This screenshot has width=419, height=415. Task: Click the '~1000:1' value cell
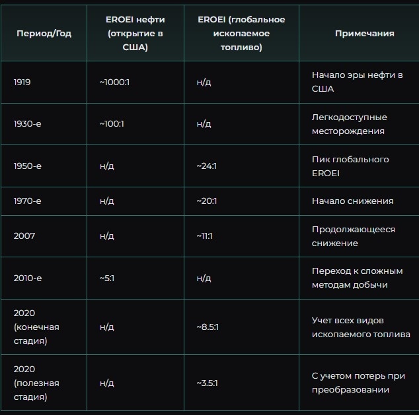(x=114, y=82)
